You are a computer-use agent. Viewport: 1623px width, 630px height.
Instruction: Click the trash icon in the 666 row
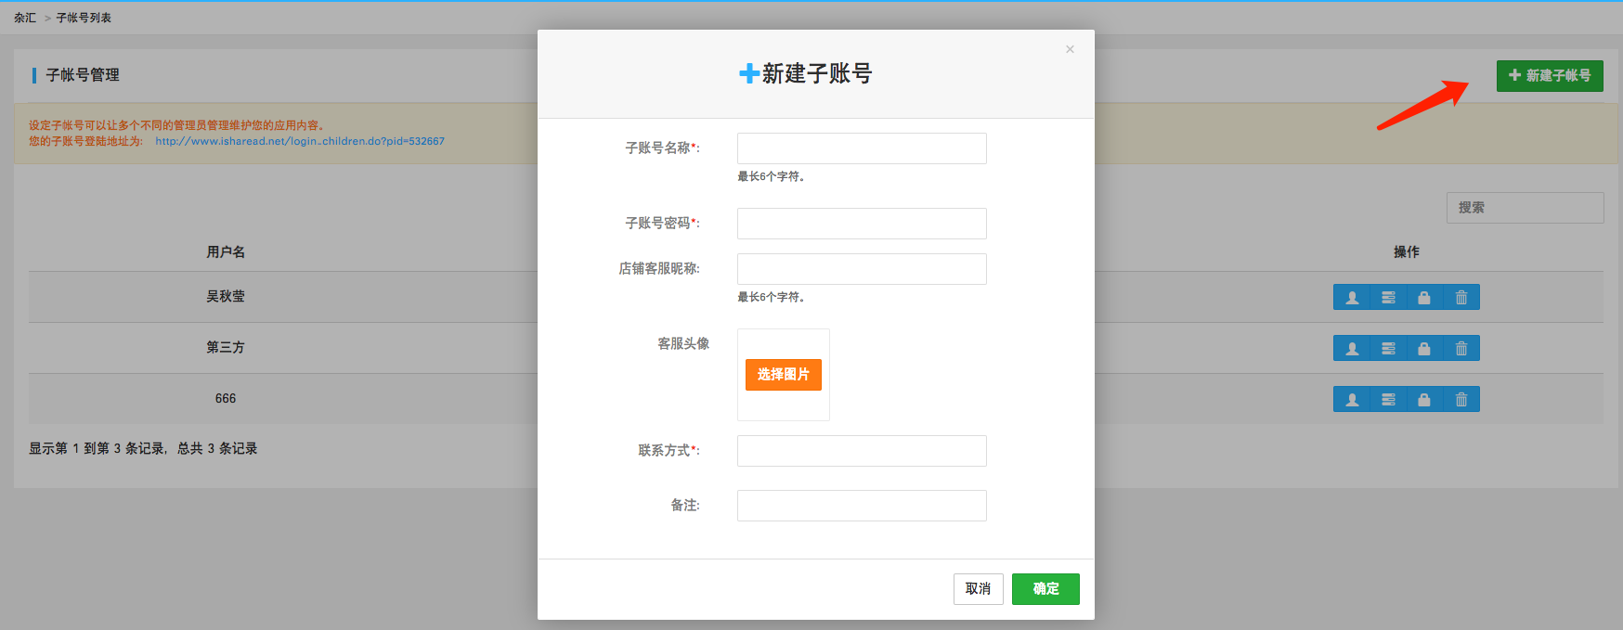pyautogui.click(x=1461, y=399)
